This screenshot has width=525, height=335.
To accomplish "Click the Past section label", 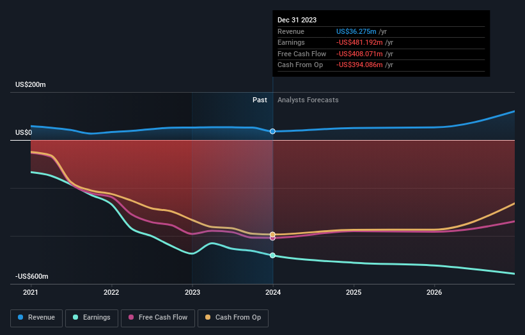I will [x=260, y=100].
